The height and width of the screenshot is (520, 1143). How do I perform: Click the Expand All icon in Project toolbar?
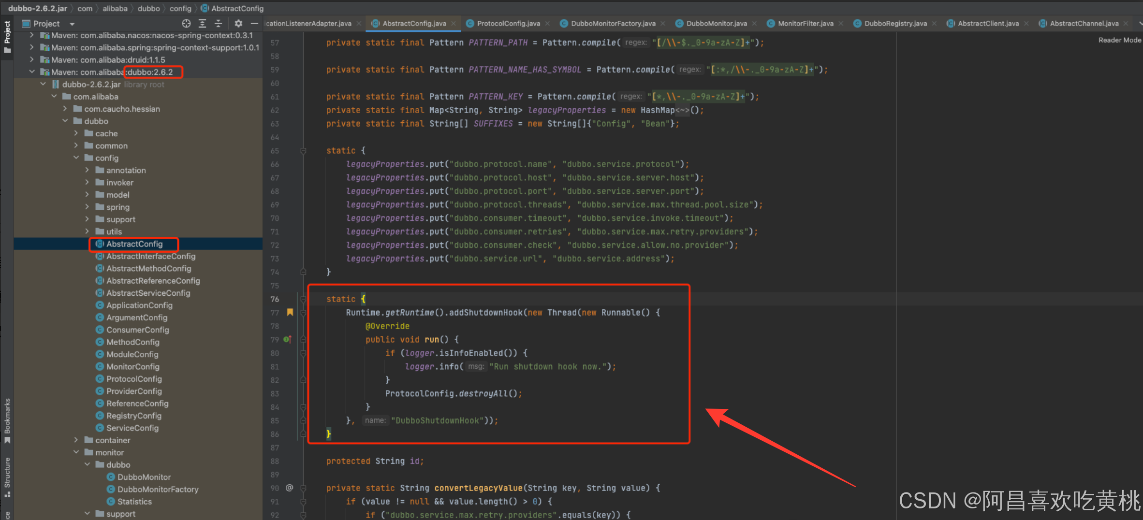click(203, 23)
